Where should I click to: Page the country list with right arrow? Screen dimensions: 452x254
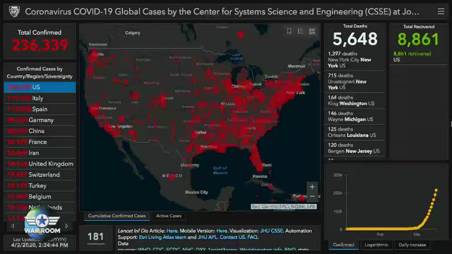[x=67, y=226]
